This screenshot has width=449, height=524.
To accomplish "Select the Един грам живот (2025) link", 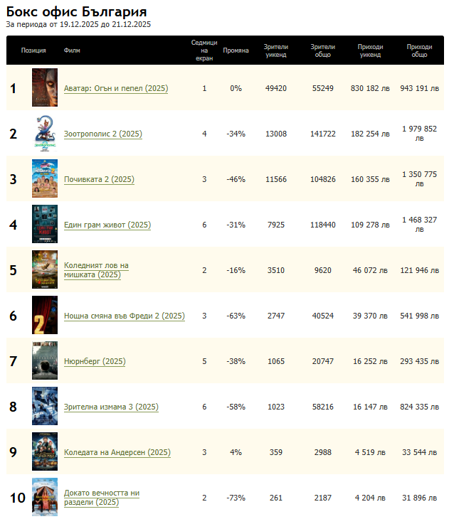I will click(107, 225).
